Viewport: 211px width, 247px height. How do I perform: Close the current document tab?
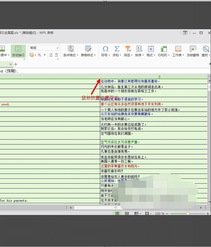click(10, 64)
